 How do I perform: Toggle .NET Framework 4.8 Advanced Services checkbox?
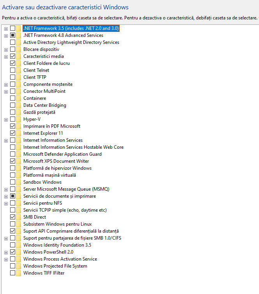pos(12,35)
